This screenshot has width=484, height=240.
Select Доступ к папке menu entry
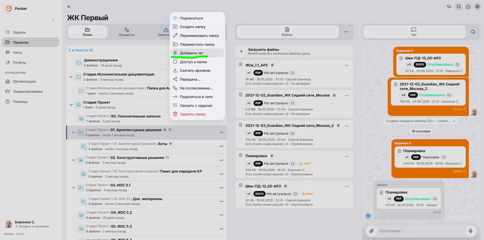click(197, 62)
